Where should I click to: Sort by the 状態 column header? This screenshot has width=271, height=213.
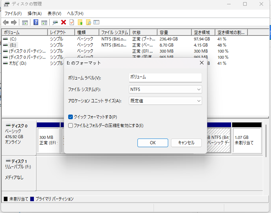pos(144,33)
